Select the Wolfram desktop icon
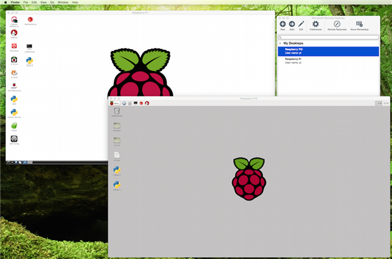This screenshot has height=259, width=392. 14,33
